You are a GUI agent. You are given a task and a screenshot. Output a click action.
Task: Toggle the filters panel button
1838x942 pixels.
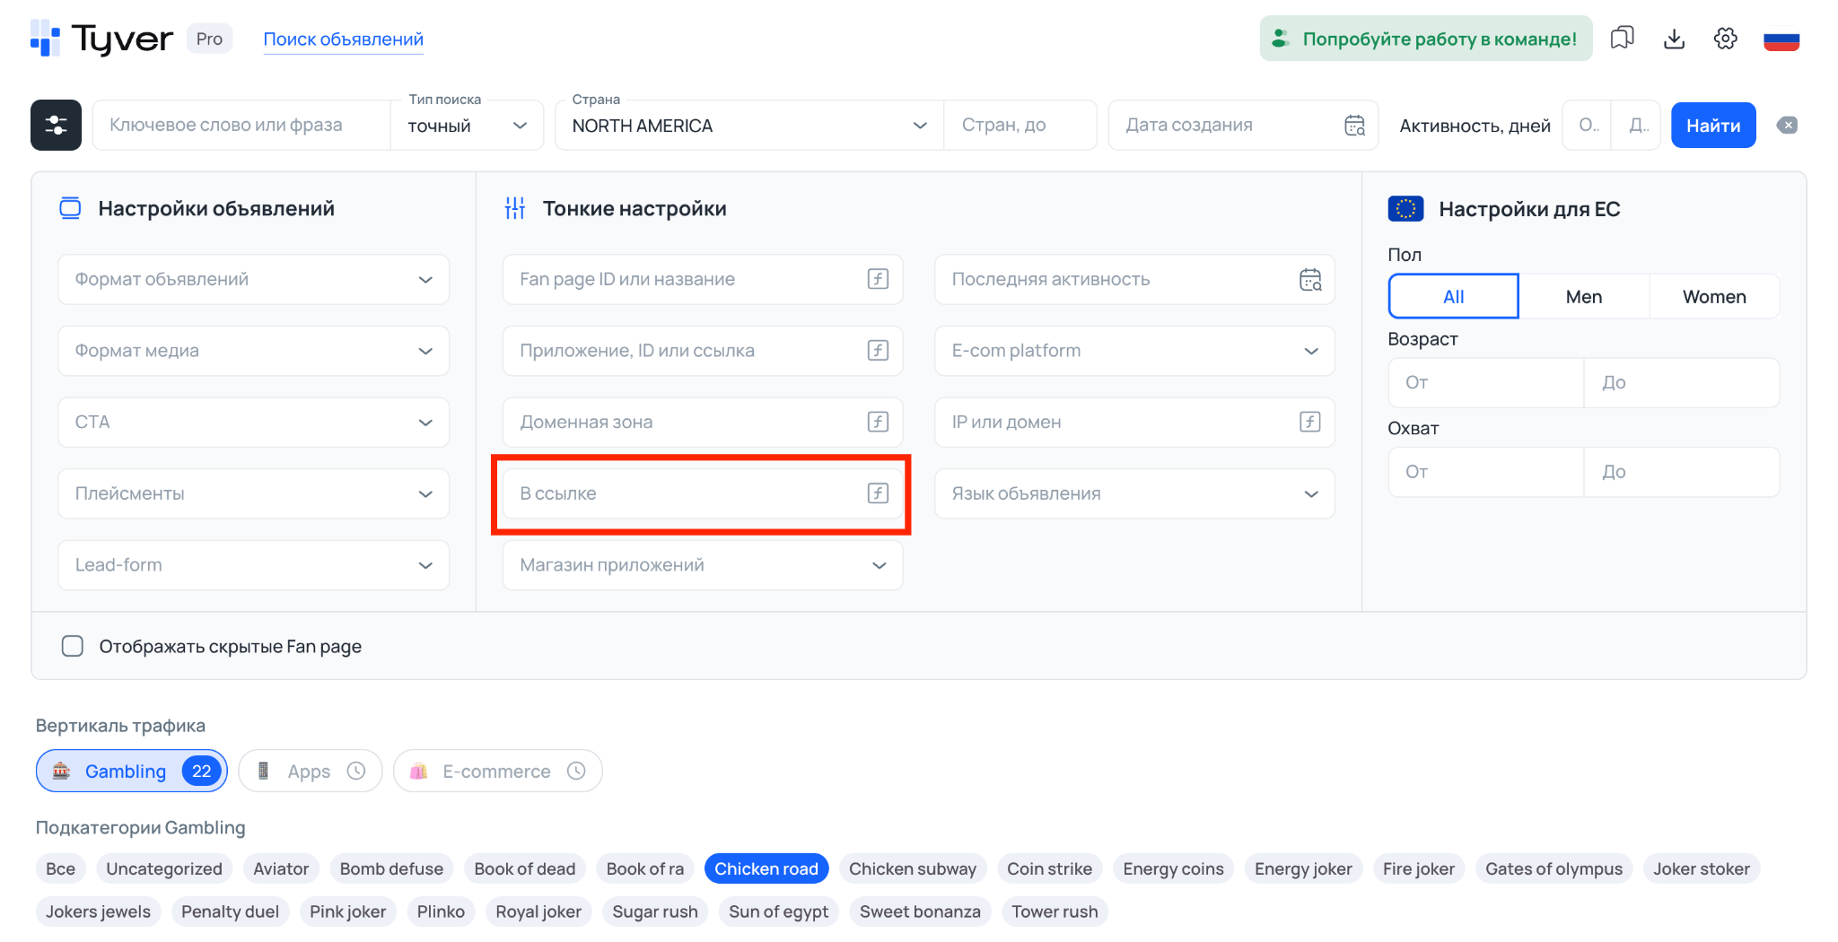pos(56,125)
